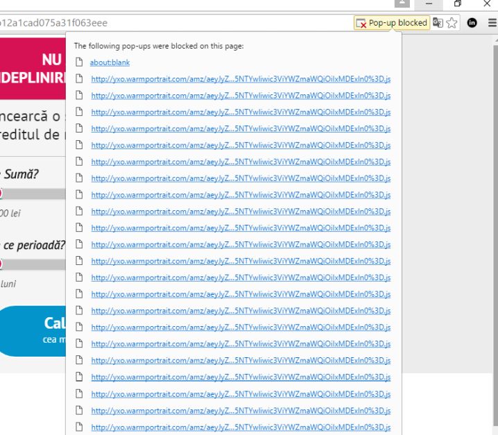Open the warmportrait link directly below about:blank

241,79
